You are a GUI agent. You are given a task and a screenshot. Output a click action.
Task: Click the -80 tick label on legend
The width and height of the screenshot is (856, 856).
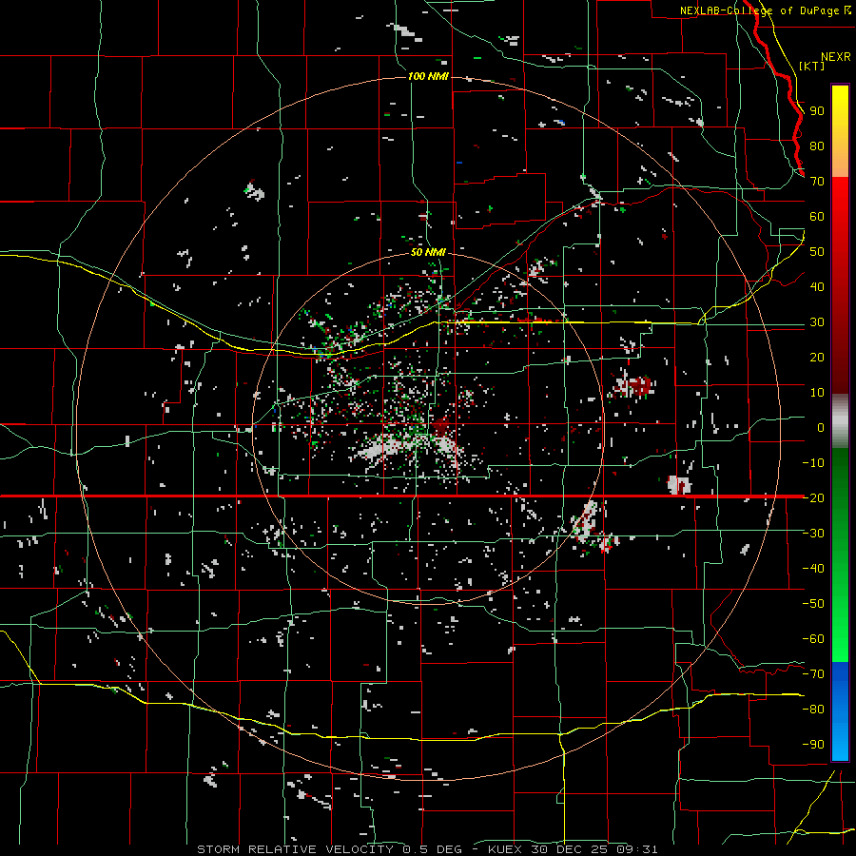[x=813, y=710]
